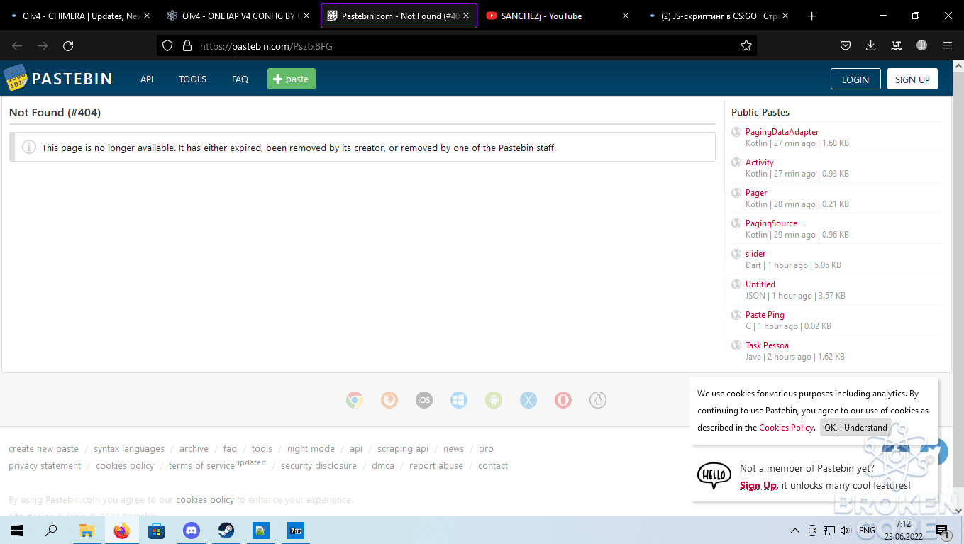
Task: Open the FAQ link in Pastebin header
Action: pyautogui.click(x=240, y=79)
